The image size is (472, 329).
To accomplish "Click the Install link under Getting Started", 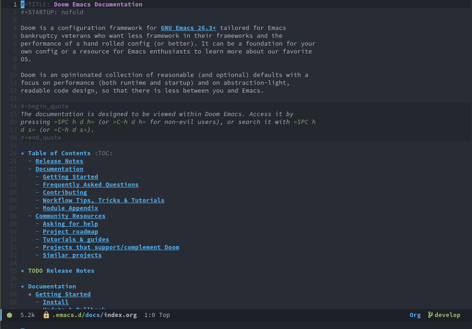I will point(55,302).
